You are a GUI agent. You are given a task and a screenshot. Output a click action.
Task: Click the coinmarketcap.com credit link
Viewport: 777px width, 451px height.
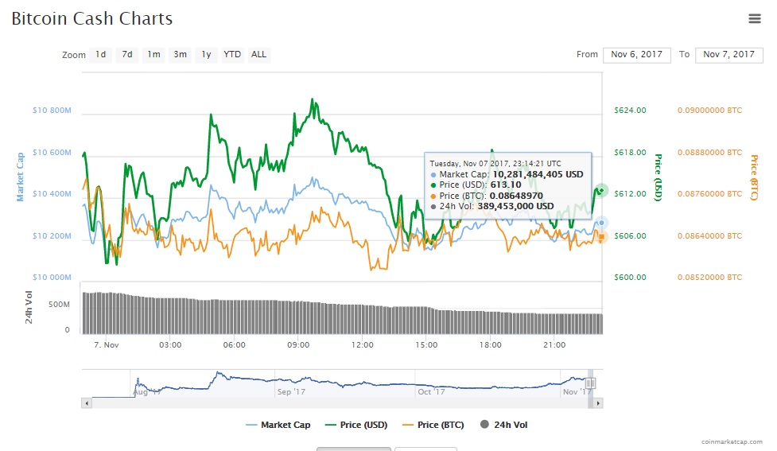(732, 441)
